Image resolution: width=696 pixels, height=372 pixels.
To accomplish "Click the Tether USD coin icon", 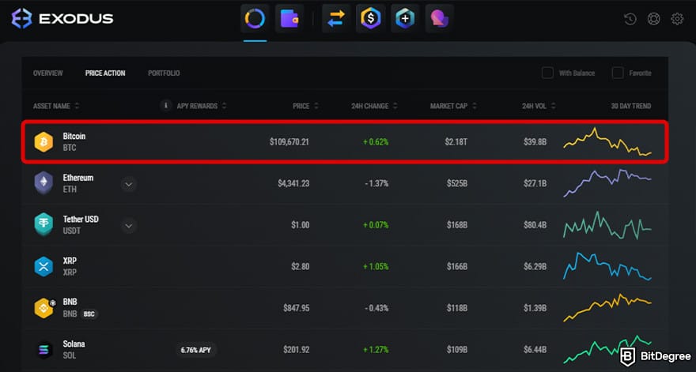I will [x=43, y=224].
